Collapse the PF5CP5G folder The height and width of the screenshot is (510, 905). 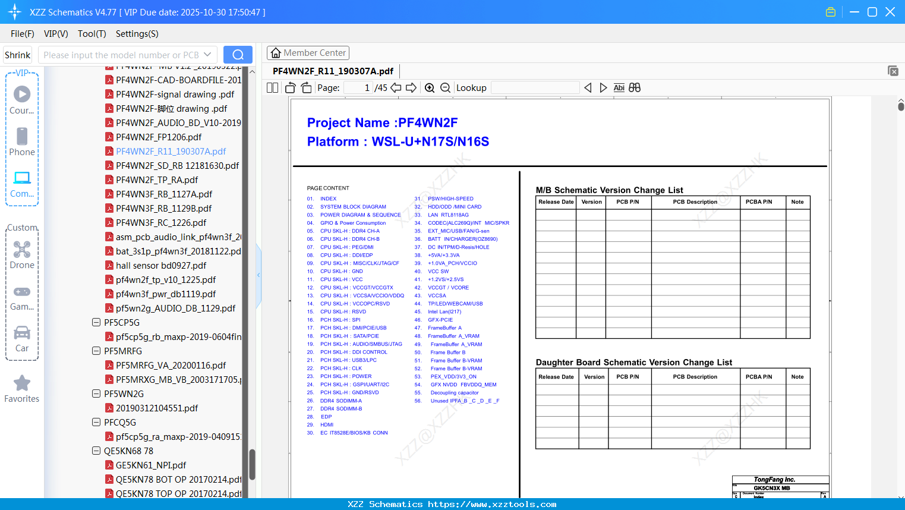pos(96,323)
